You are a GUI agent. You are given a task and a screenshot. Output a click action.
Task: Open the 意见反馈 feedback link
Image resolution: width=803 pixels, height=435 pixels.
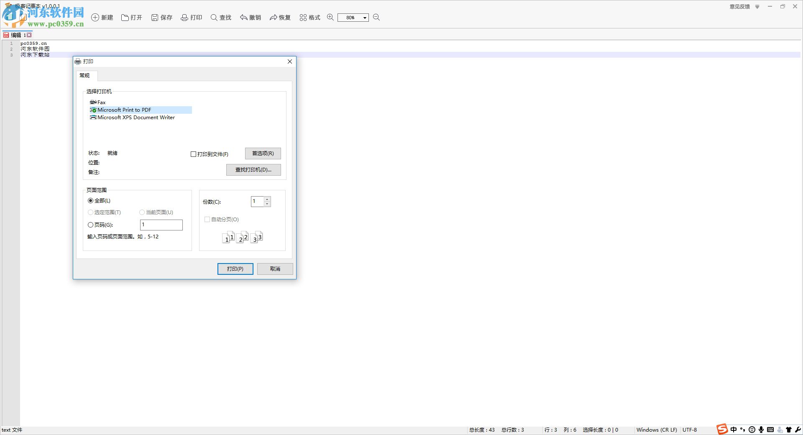pyautogui.click(x=740, y=7)
